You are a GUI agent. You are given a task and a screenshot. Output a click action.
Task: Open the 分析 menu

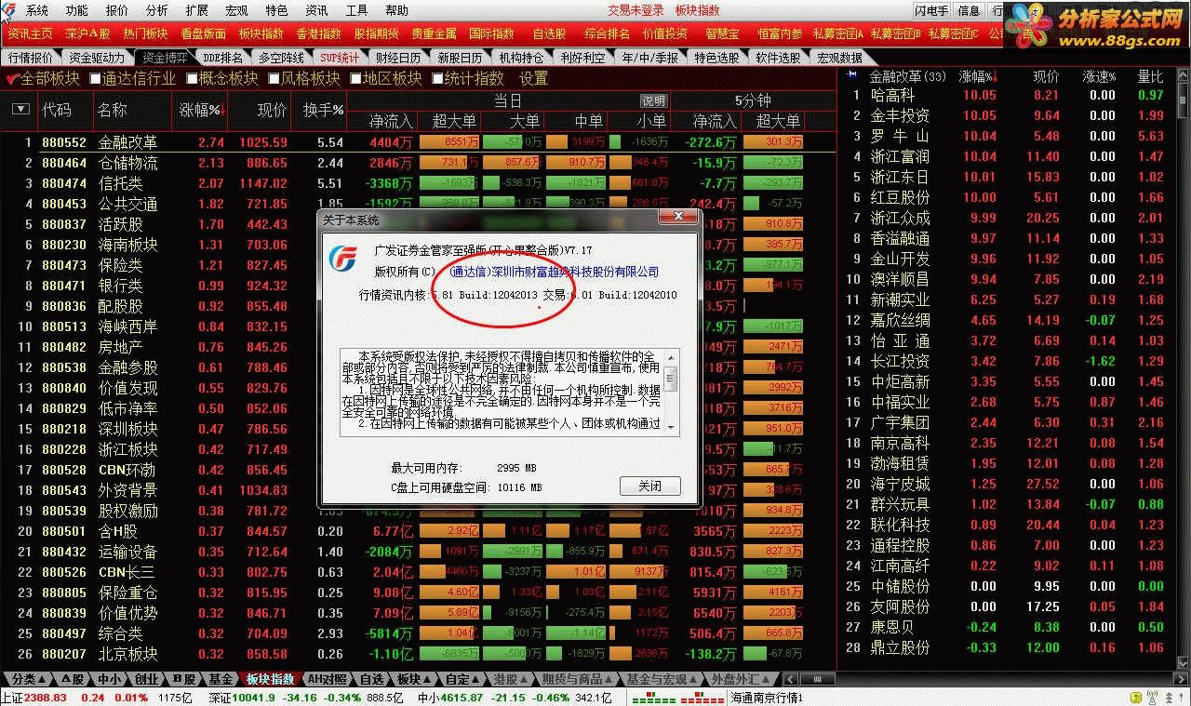157,10
